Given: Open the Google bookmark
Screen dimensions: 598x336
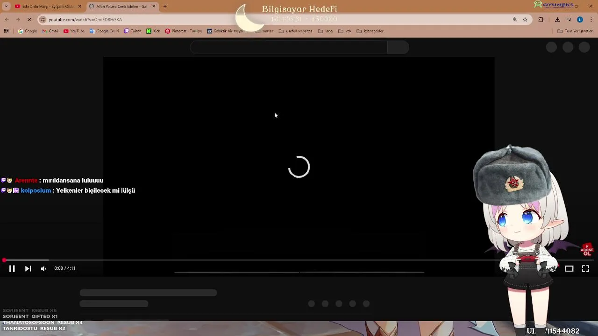Looking at the screenshot, I should [x=28, y=31].
